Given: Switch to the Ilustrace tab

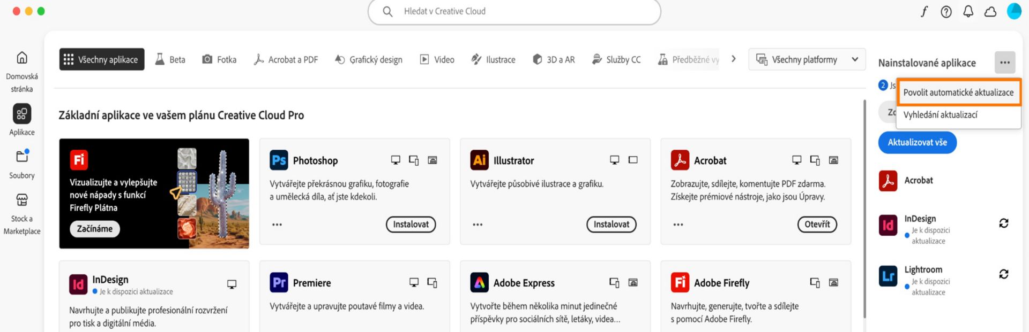Looking at the screenshot, I should click(x=493, y=59).
